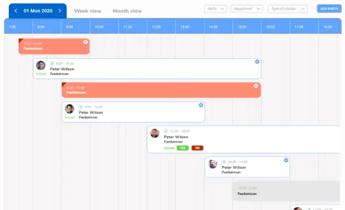The width and height of the screenshot is (345, 210).
Task: Click clock icon on the 14:00 - 17:00 shift
Action: click(x=224, y=162)
